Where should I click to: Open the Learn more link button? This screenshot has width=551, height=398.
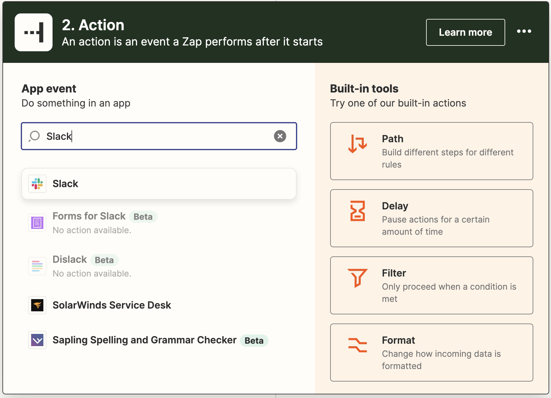465,32
